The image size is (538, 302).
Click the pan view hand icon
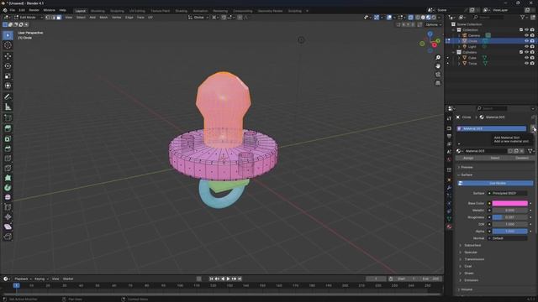pyautogui.click(x=438, y=66)
